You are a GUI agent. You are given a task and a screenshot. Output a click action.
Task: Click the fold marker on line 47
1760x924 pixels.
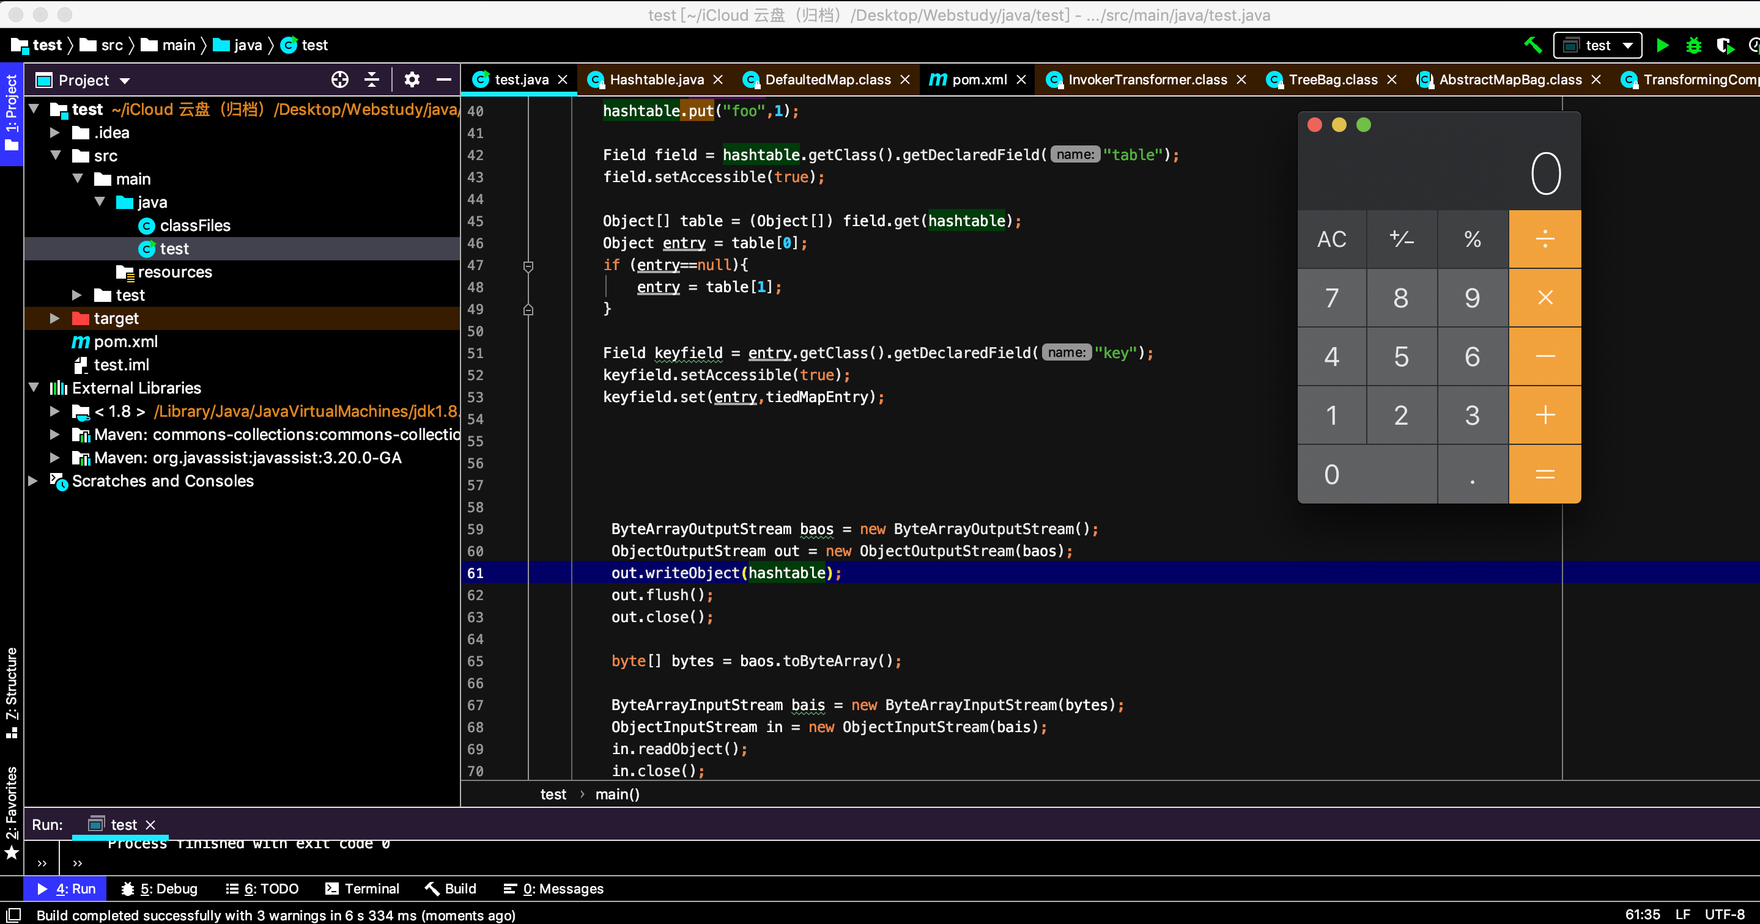[528, 265]
